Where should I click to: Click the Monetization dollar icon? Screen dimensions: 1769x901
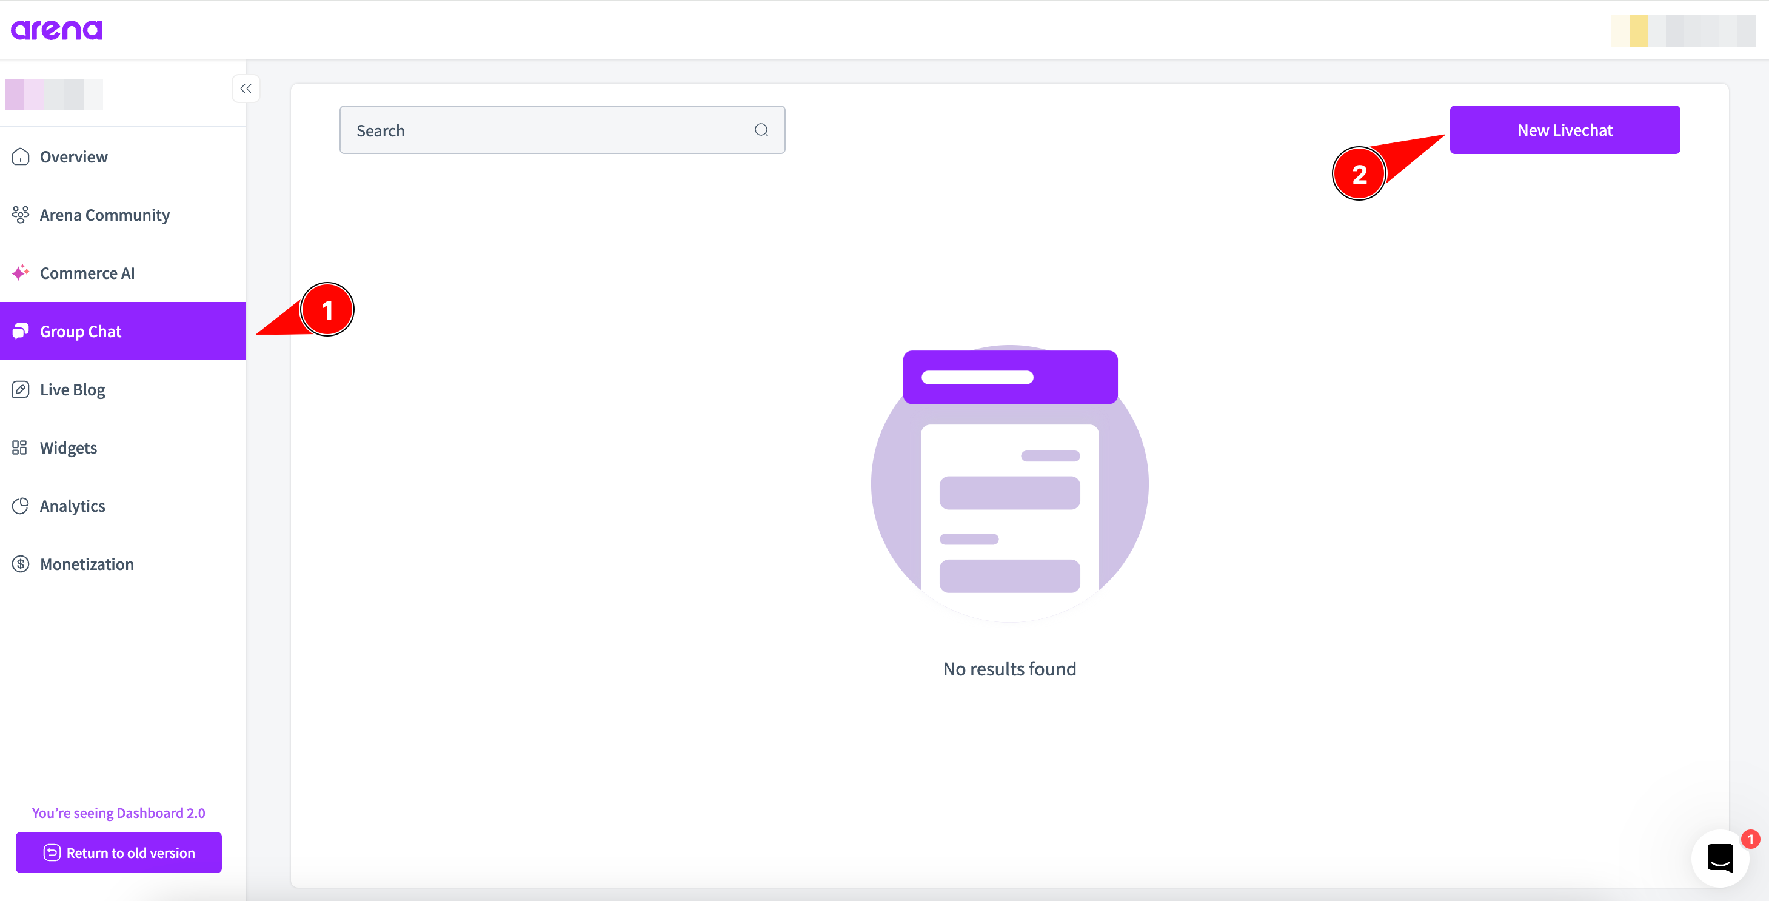(x=21, y=564)
